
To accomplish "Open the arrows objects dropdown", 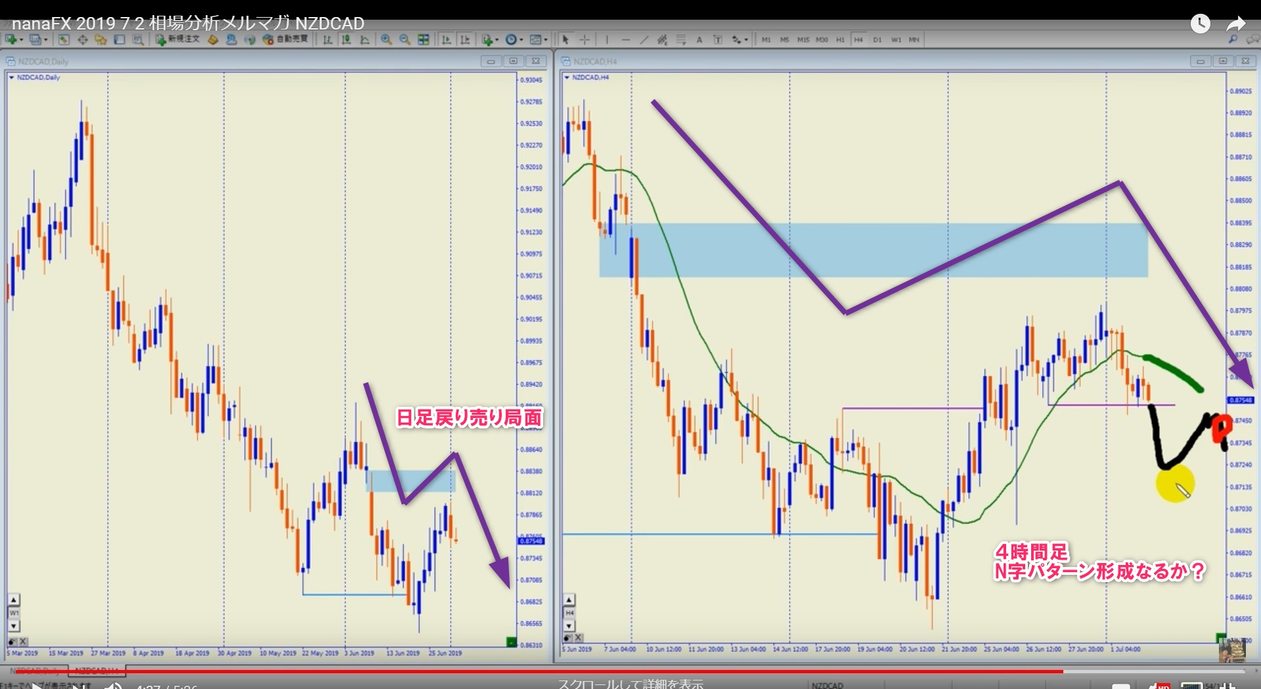I will click(x=740, y=40).
